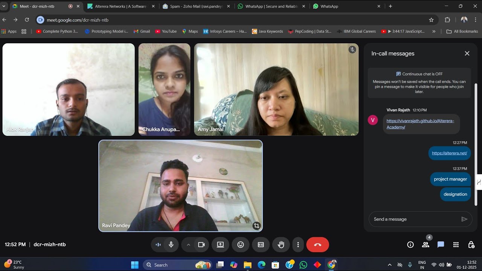Open the Activities grid icon
482x271 pixels.
pyautogui.click(x=456, y=245)
